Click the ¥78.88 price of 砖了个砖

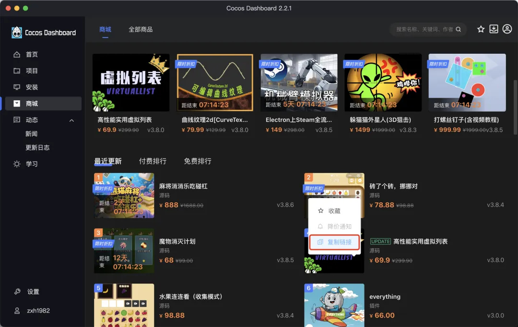[382, 205]
